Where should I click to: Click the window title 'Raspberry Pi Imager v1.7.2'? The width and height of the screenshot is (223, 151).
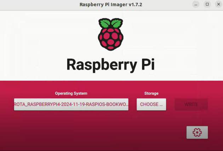pyautogui.click(x=111, y=4)
